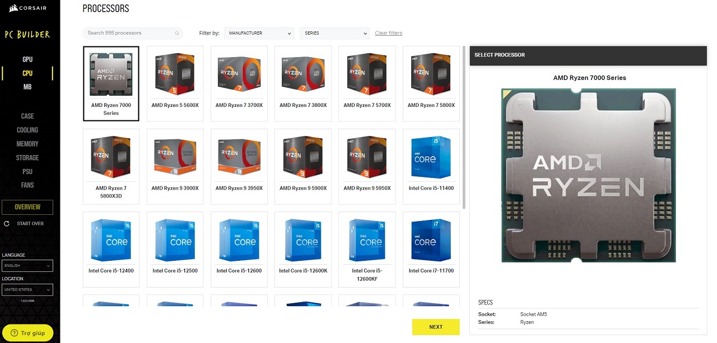The image size is (717, 343).
Task: Select the Intel Core i5-12600 processor
Action: pyautogui.click(x=239, y=249)
